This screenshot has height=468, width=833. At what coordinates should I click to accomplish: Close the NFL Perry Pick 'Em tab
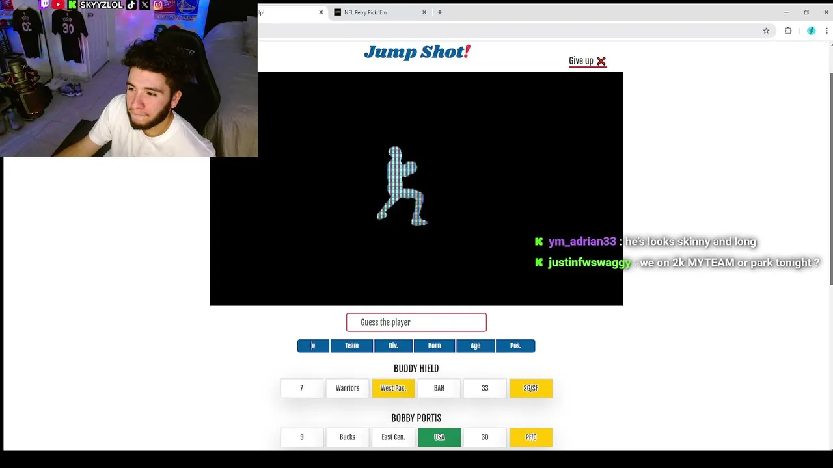[424, 12]
